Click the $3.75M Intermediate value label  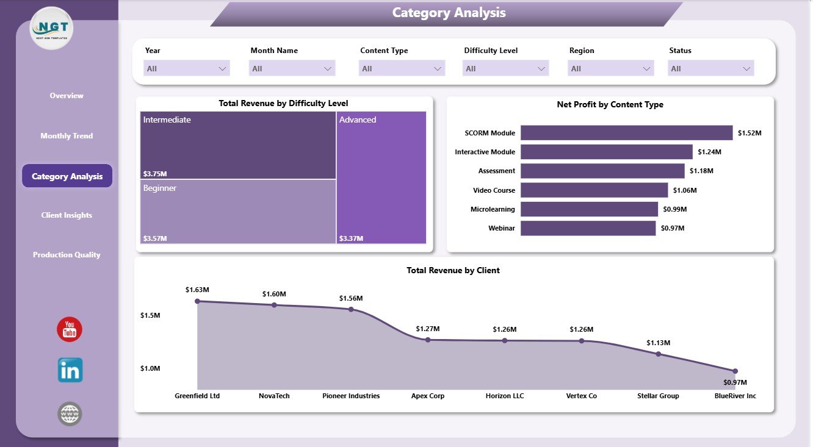155,174
